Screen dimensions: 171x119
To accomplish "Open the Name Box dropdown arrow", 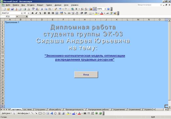I will point(17,17).
